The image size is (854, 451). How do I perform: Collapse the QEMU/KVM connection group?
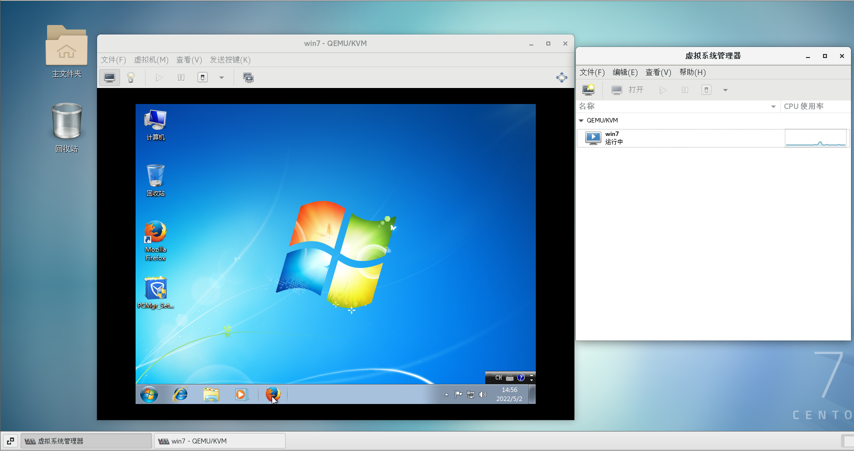click(x=581, y=120)
